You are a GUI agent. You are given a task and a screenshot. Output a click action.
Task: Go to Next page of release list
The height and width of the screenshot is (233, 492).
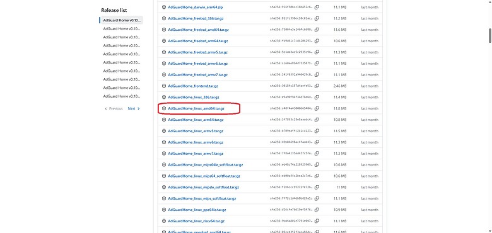[134, 109]
